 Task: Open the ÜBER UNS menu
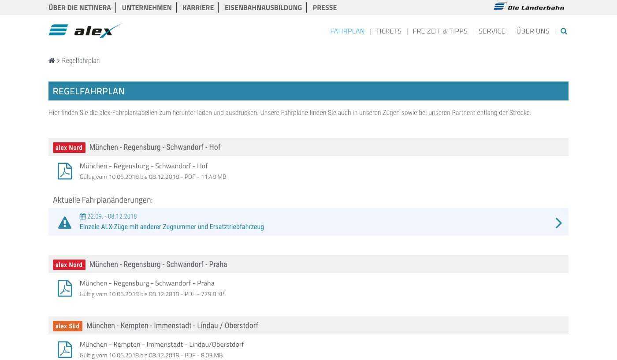point(533,31)
